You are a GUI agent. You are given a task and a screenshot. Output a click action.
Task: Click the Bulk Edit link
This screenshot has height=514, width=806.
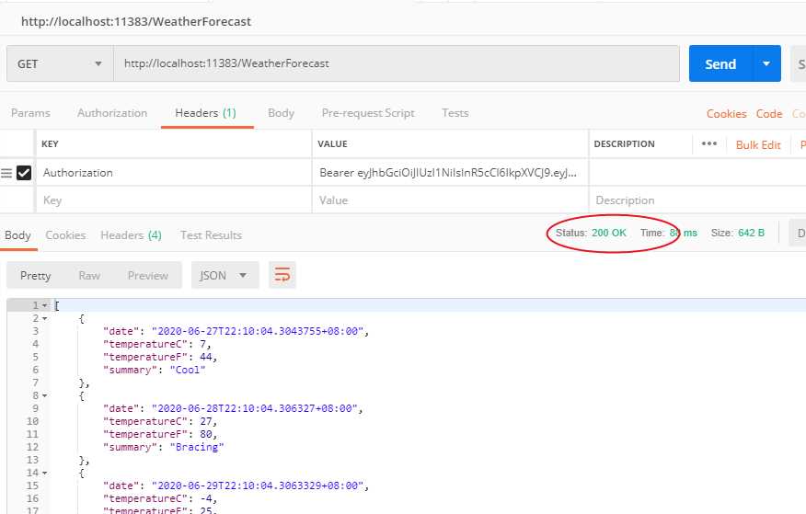[x=758, y=144]
